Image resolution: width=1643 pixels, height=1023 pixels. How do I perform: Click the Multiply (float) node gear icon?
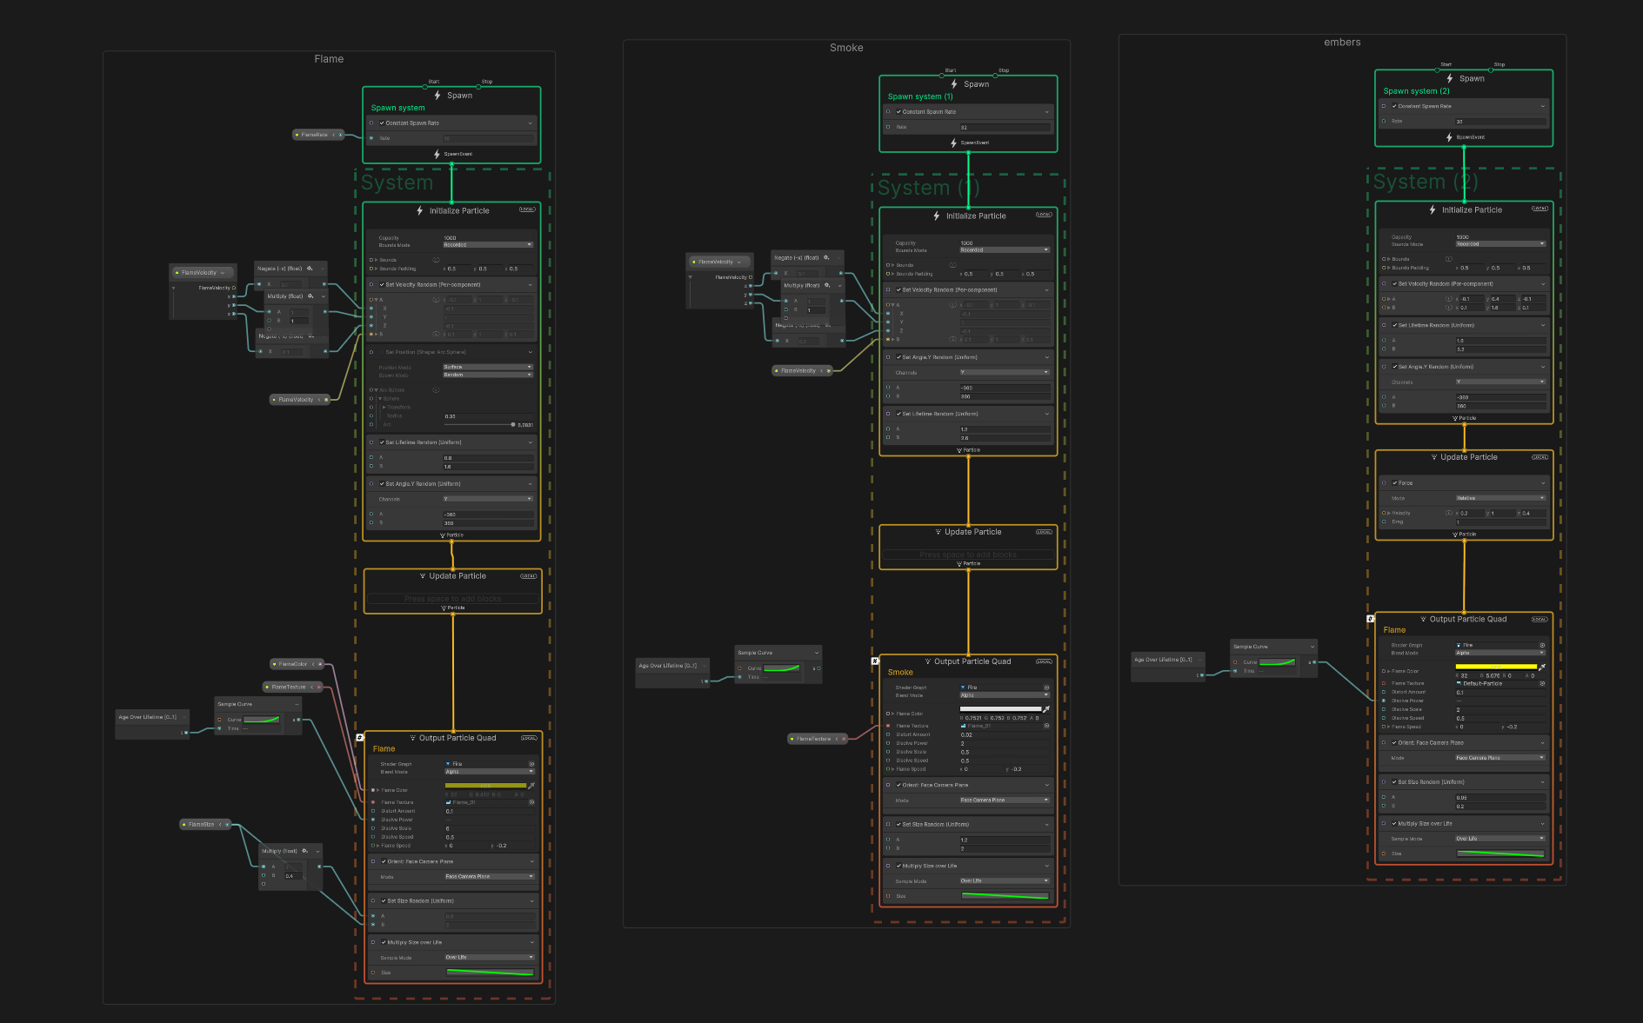(311, 296)
